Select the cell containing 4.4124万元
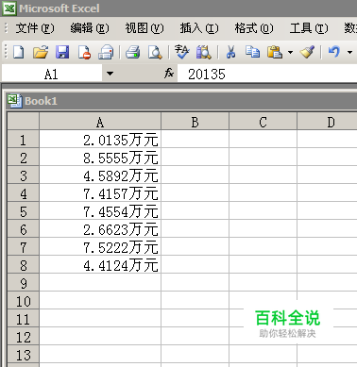 pos(100,264)
